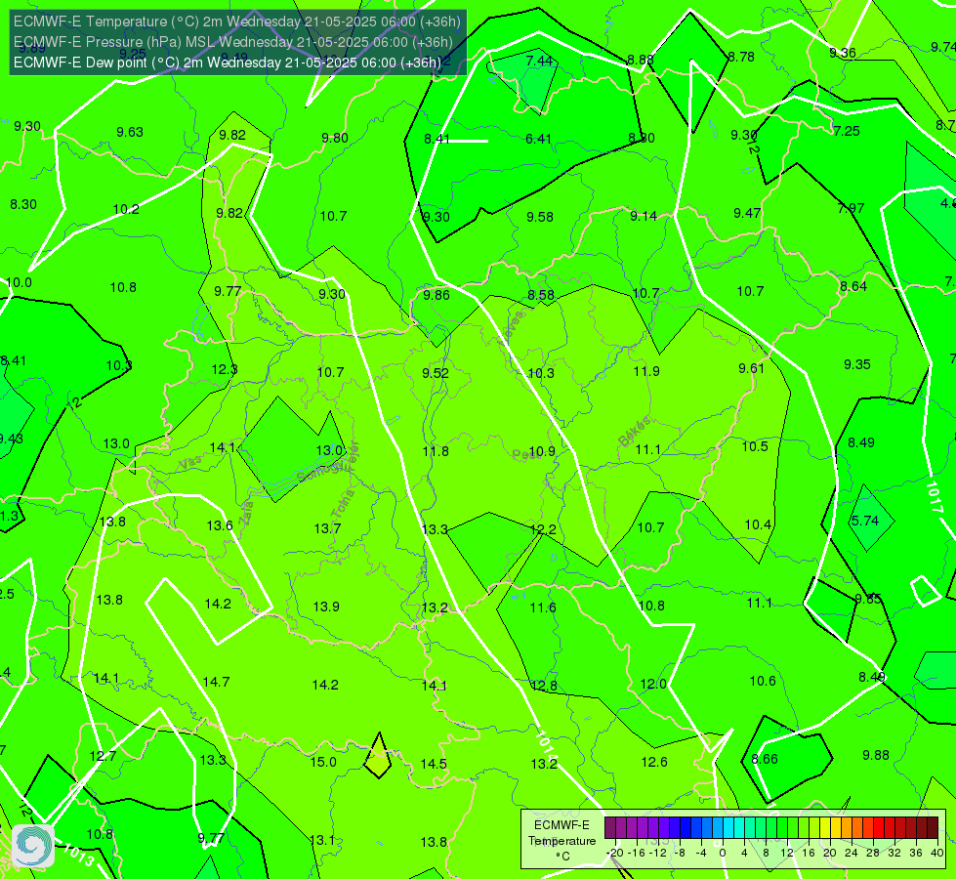Click the 9.58 temperature value
The image size is (956, 879).
540,217
